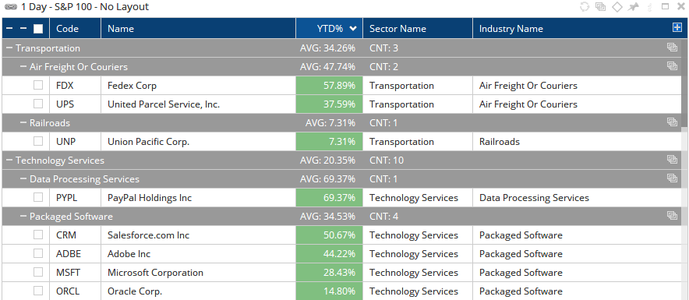Click the diamond icon in title bar
Screen dimensions: 689x300
[x=617, y=6]
